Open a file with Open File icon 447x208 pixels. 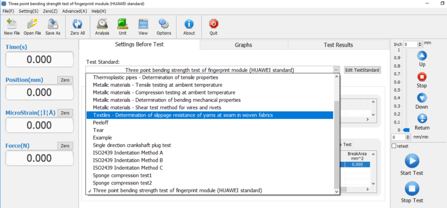coord(32,24)
